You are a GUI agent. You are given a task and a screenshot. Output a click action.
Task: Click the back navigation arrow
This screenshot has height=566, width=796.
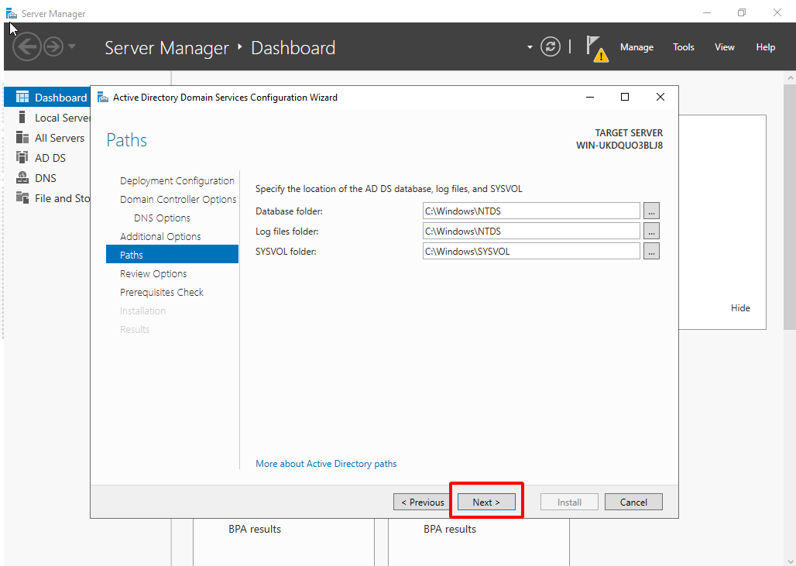pyautogui.click(x=27, y=47)
